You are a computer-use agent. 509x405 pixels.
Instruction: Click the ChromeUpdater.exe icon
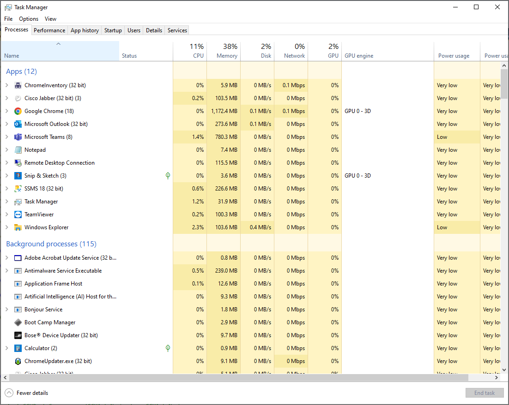click(x=18, y=361)
